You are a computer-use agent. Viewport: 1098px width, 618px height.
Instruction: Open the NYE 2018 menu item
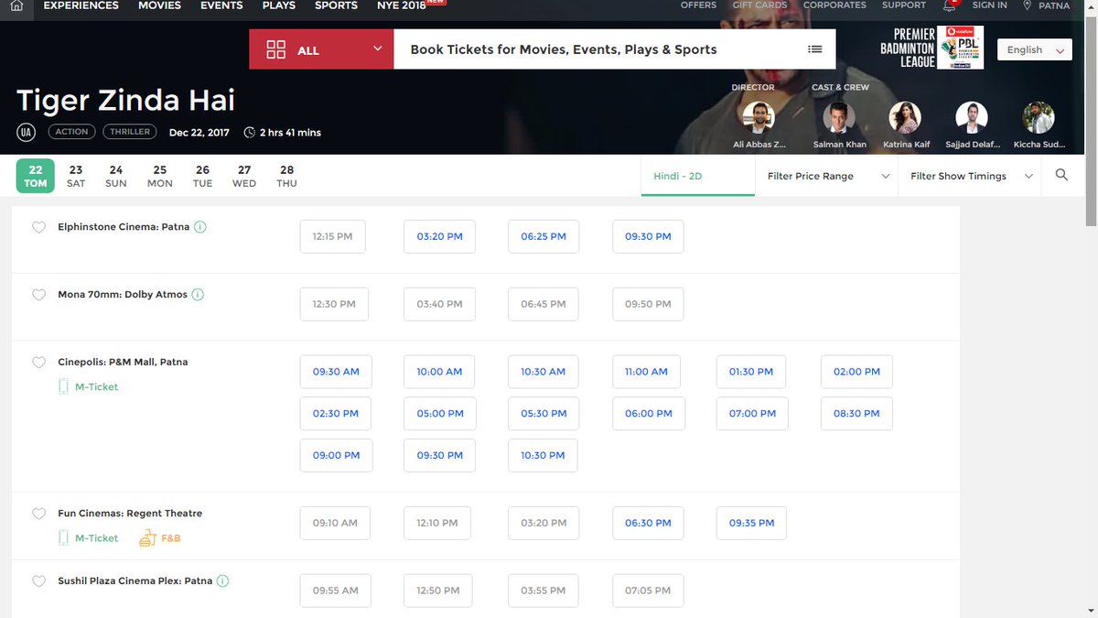click(403, 5)
